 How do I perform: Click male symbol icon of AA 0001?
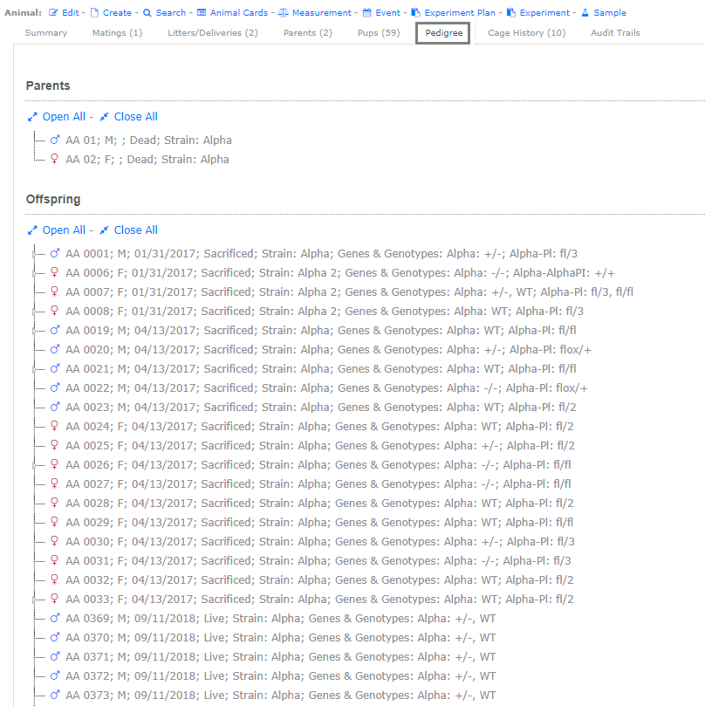(54, 253)
